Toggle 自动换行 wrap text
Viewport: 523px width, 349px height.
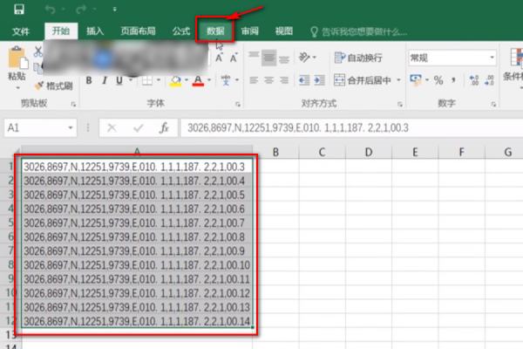pyautogui.click(x=358, y=58)
